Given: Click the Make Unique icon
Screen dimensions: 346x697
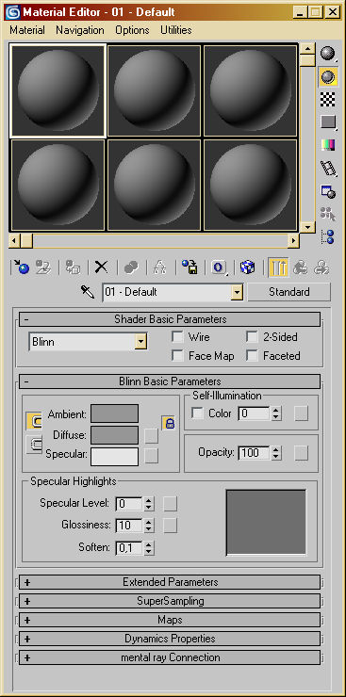Looking at the screenshot, I should [x=159, y=267].
